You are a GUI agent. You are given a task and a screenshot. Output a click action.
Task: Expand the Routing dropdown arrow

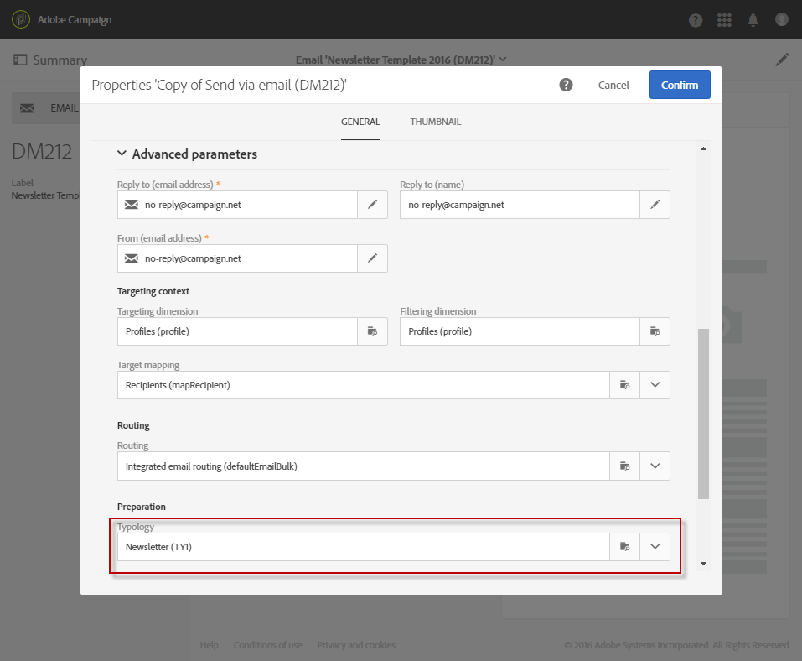tap(655, 466)
